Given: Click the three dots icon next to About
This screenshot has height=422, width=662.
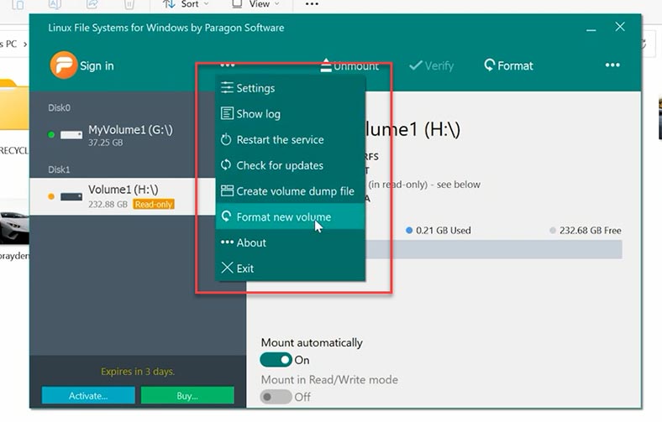Looking at the screenshot, I should [227, 242].
